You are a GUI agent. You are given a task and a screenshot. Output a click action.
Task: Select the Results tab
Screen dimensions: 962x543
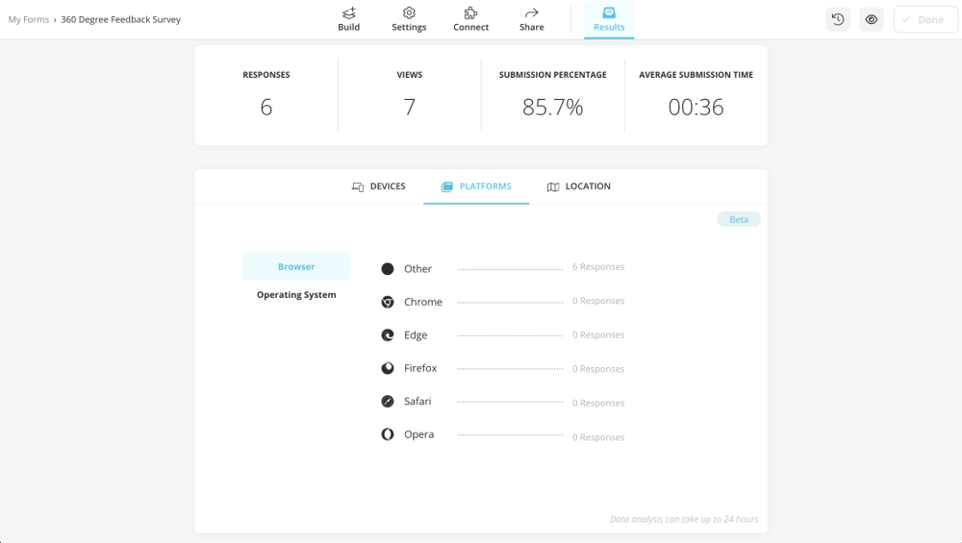609,19
